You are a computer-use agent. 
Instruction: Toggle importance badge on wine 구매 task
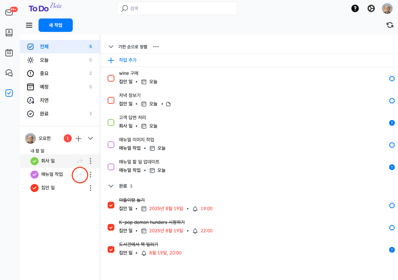tap(392, 79)
